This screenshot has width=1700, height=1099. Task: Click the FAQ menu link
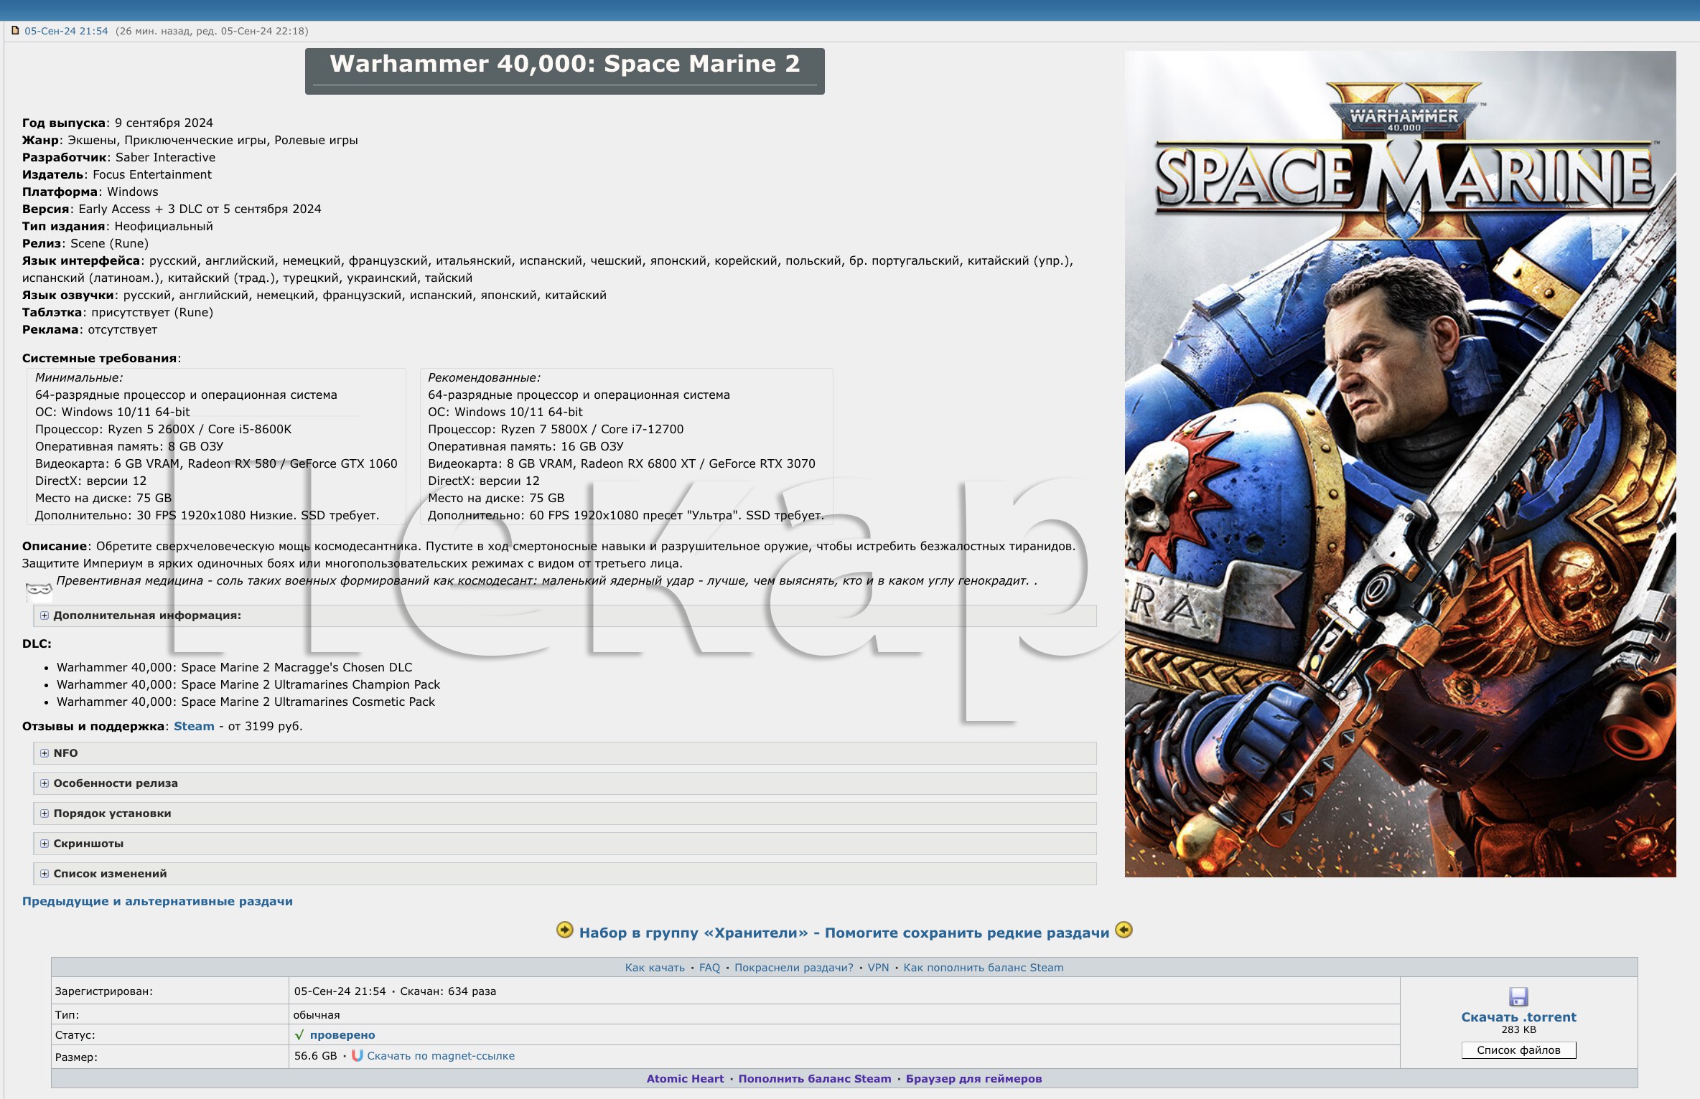tap(709, 968)
